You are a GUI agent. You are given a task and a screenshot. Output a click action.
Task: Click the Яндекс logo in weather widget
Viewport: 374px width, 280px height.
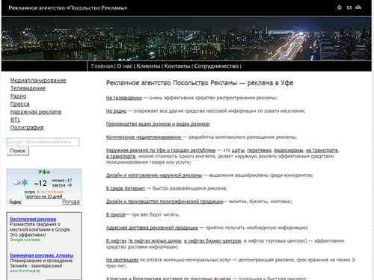click(15, 202)
